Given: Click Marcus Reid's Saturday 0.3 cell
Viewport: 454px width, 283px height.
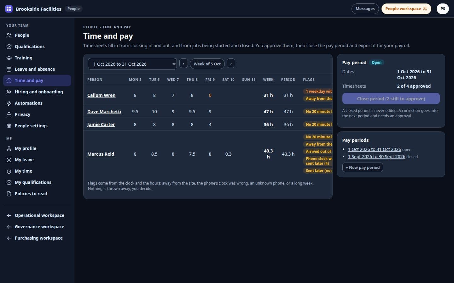Looking at the screenshot, I should coord(228,154).
